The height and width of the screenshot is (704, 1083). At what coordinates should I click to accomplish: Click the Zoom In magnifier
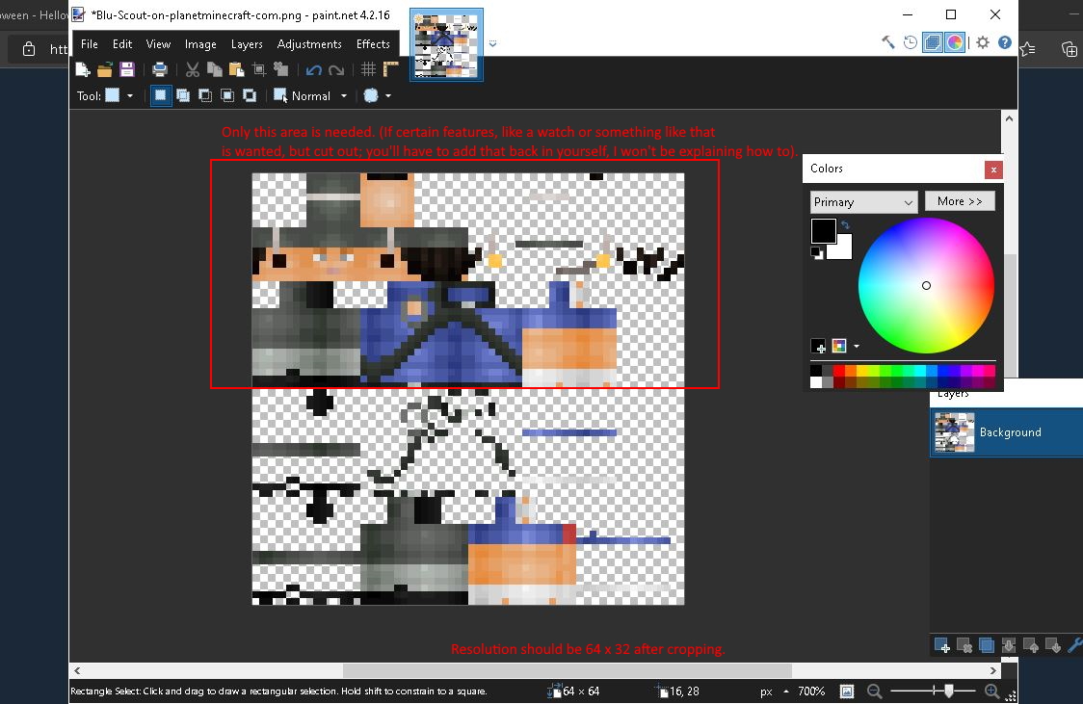tap(991, 691)
